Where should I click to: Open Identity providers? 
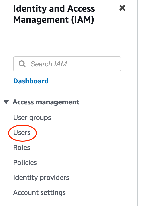[41, 177]
